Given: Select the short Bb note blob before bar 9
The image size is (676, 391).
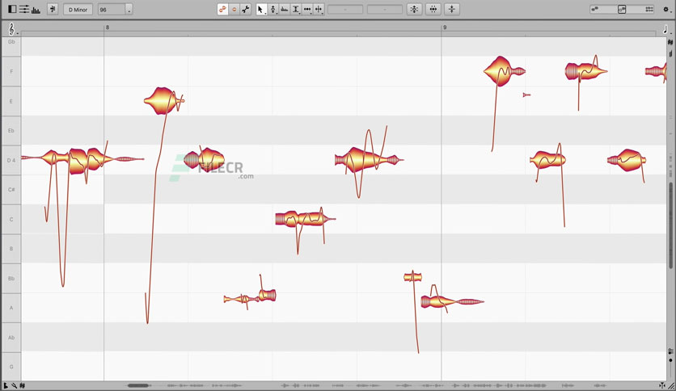Looking at the screenshot, I should pos(412,277).
